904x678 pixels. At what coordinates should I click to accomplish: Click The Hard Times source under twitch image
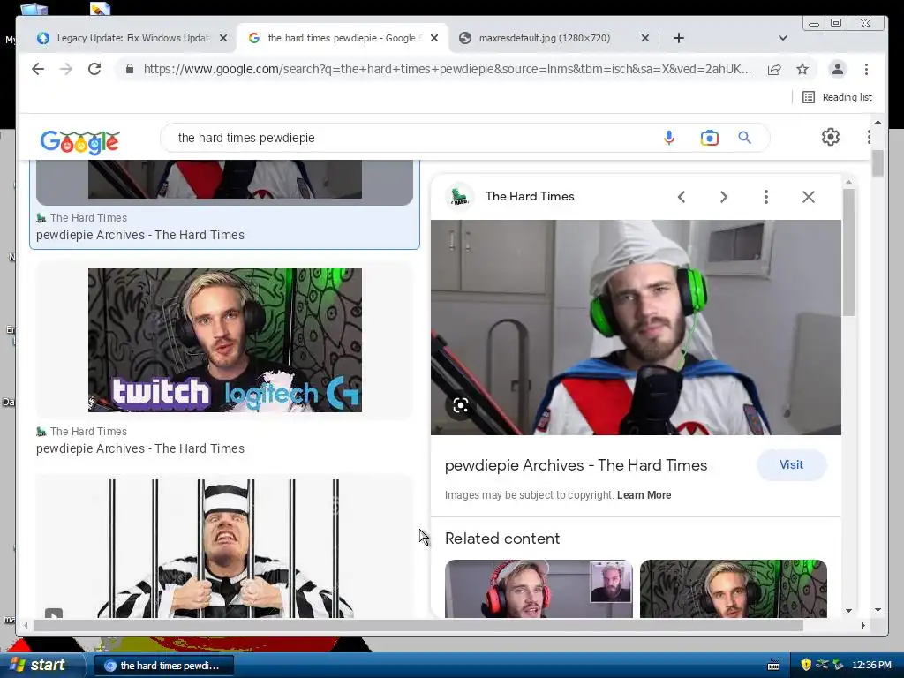click(88, 431)
